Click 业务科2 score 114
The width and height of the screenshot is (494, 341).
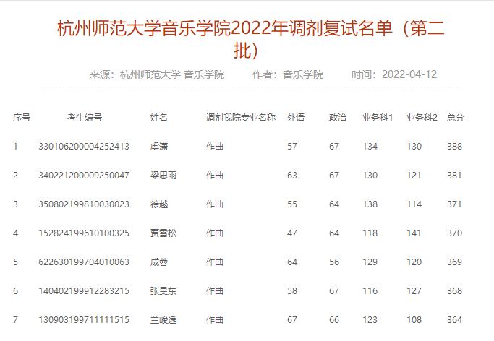pos(414,204)
